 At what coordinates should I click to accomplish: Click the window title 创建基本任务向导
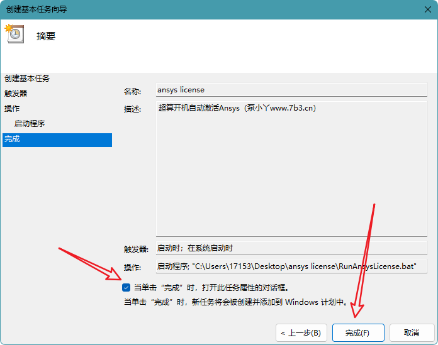point(36,9)
